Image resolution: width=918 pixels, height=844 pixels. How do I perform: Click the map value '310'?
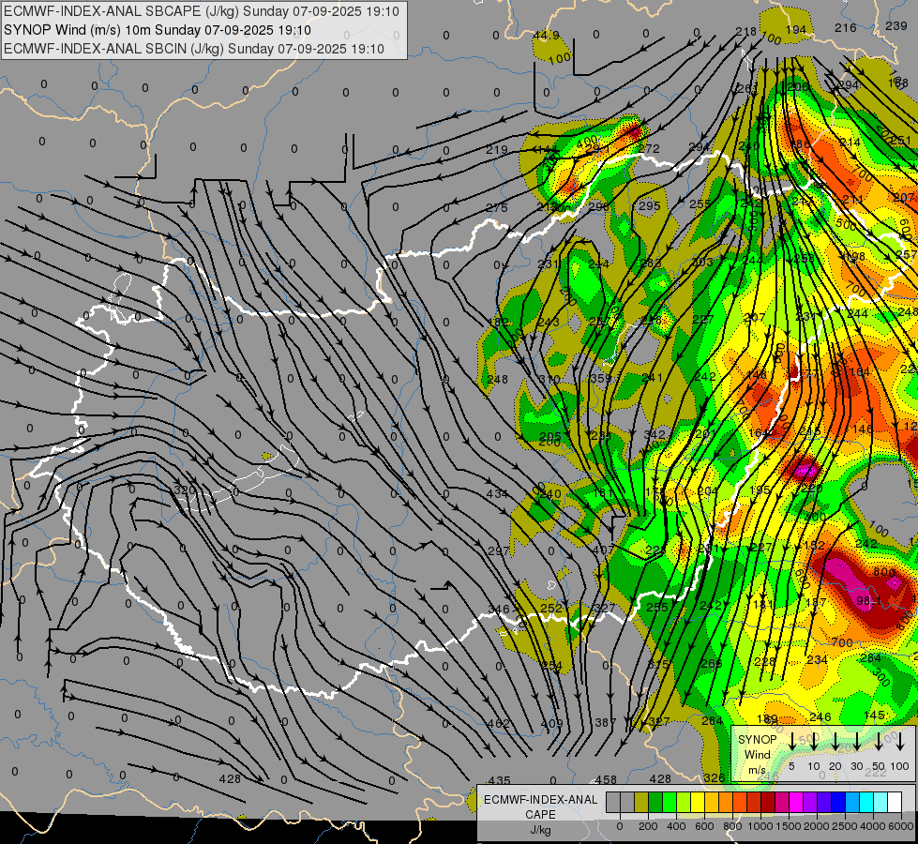[x=549, y=380]
